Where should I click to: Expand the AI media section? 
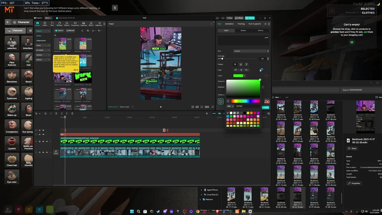(43, 50)
